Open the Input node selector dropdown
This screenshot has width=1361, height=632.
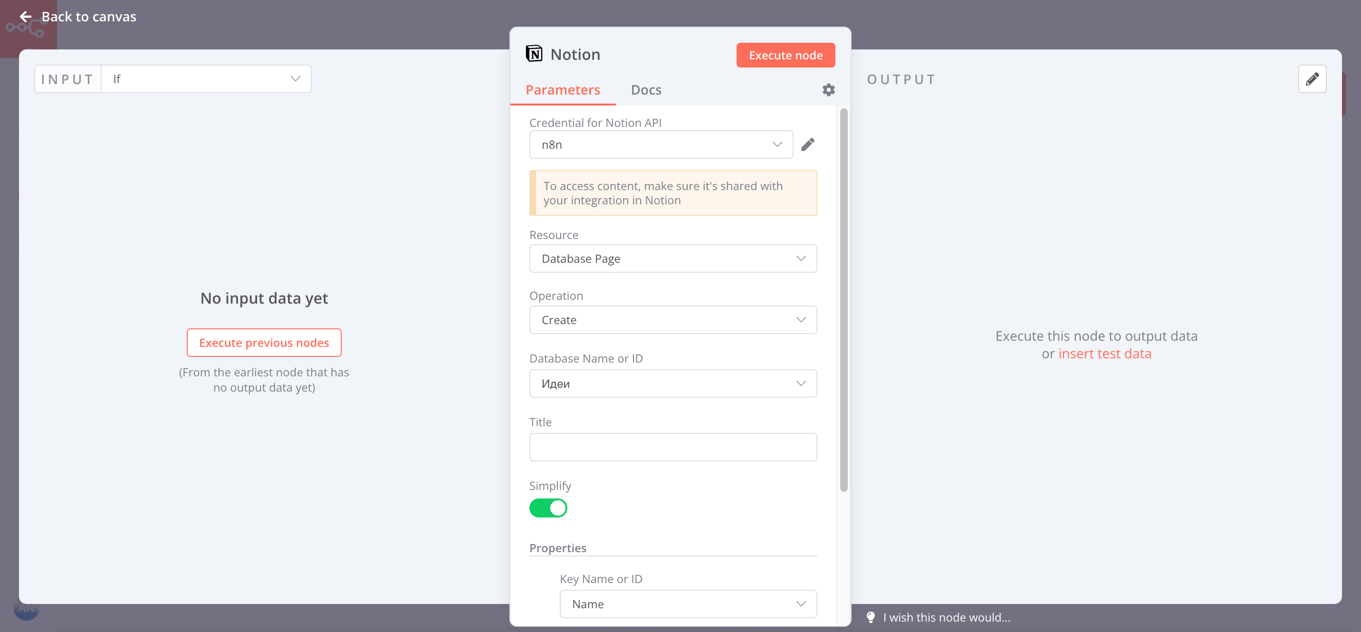pos(206,79)
